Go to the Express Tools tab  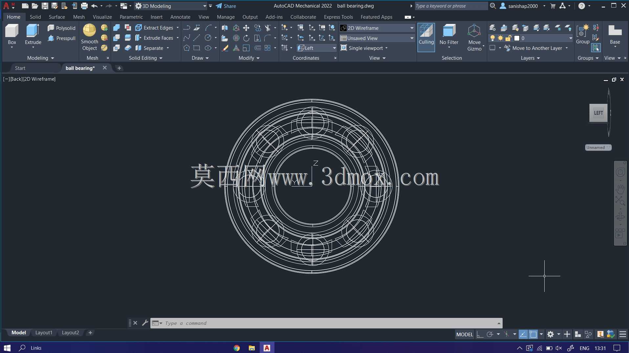click(338, 17)
